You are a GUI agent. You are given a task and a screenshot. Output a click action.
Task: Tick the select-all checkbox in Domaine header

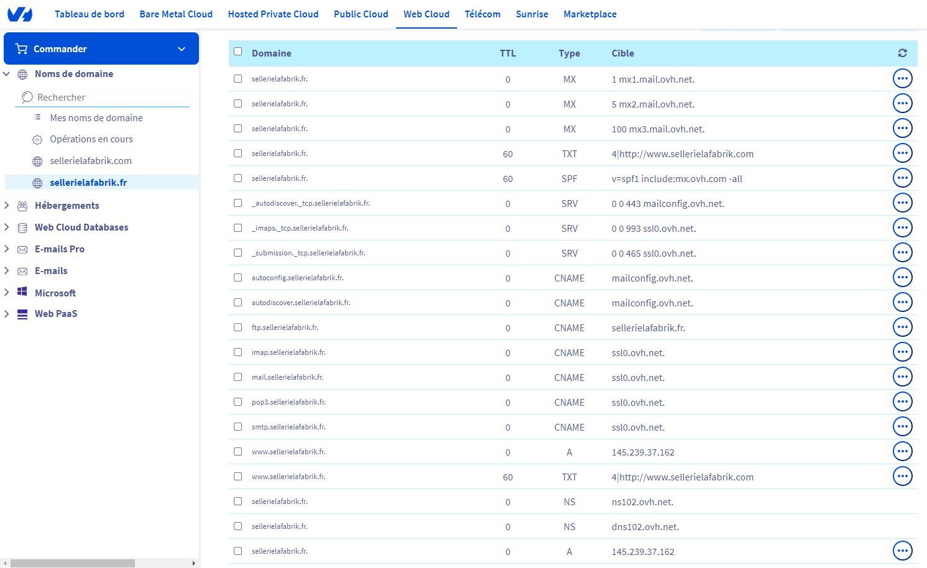click(x=238, y=52)
